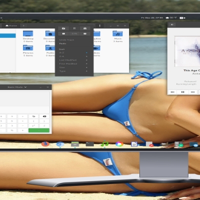
Task: Select the highlighted sidebar entry in Files
Action: 8,35
